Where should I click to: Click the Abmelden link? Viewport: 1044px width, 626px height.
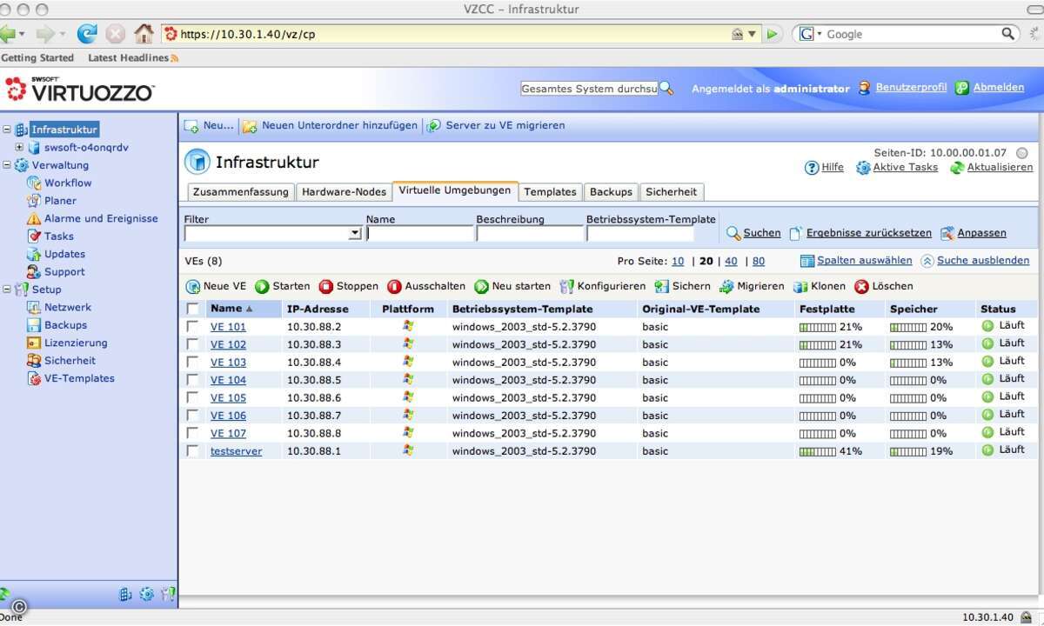(x=999, y=88)
